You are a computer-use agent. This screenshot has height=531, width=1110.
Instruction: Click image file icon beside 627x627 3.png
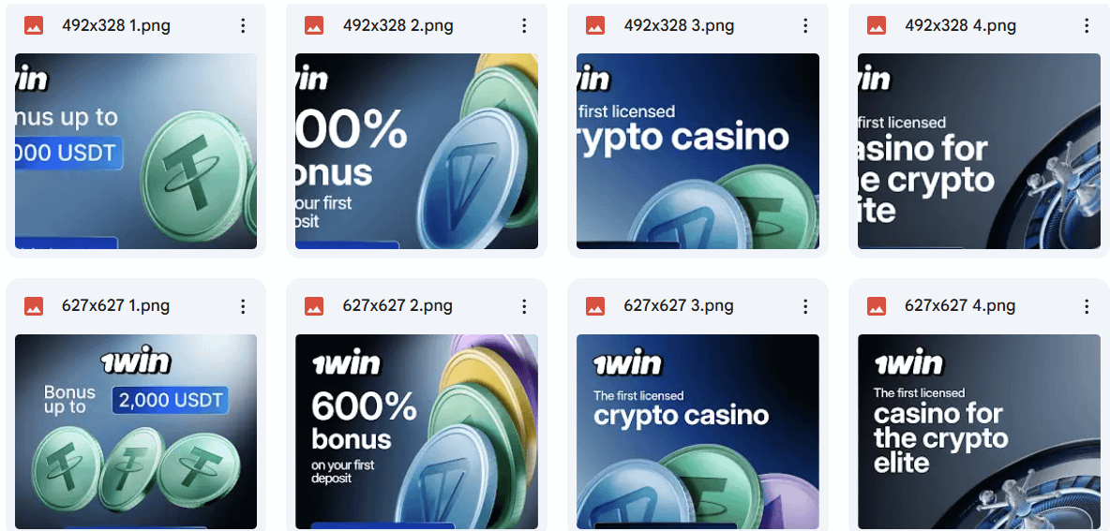[x=595, y=306]
